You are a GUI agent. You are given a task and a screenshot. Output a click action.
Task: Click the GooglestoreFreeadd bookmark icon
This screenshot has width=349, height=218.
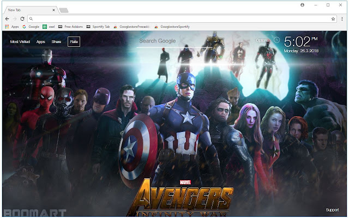115,27
